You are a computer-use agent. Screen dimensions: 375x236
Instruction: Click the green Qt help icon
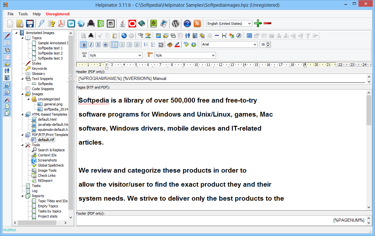[101, 24]
